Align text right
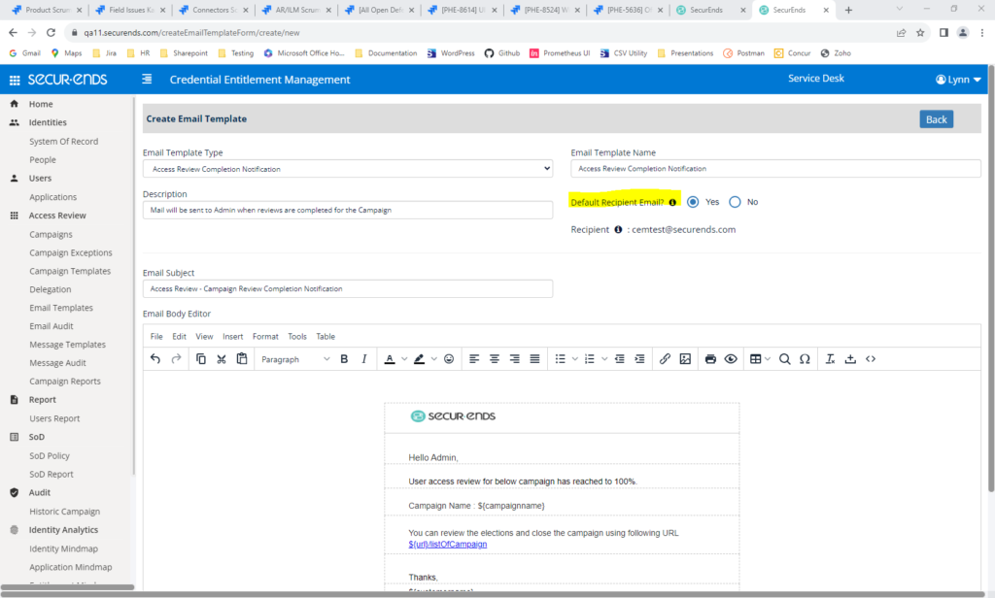The width and height of the screenshot is (995, 598). point(515,359)
